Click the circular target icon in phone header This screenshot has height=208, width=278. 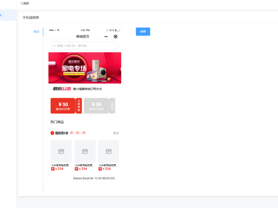point(115,36)
